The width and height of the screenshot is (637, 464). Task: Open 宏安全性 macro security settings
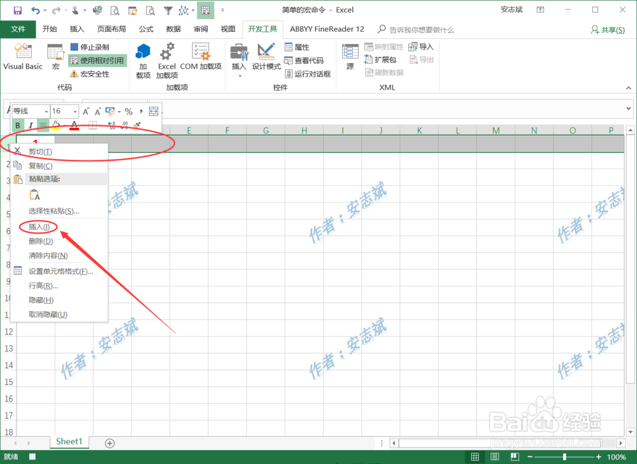coord(90,74)
